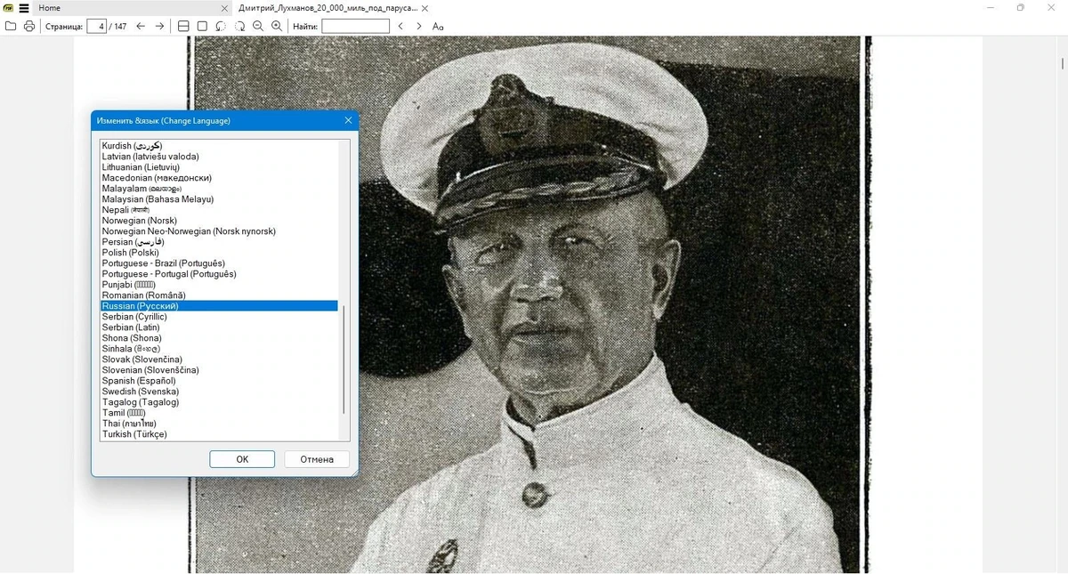Print the document using printer icon
1068x574 pixels.
[29, 27]
